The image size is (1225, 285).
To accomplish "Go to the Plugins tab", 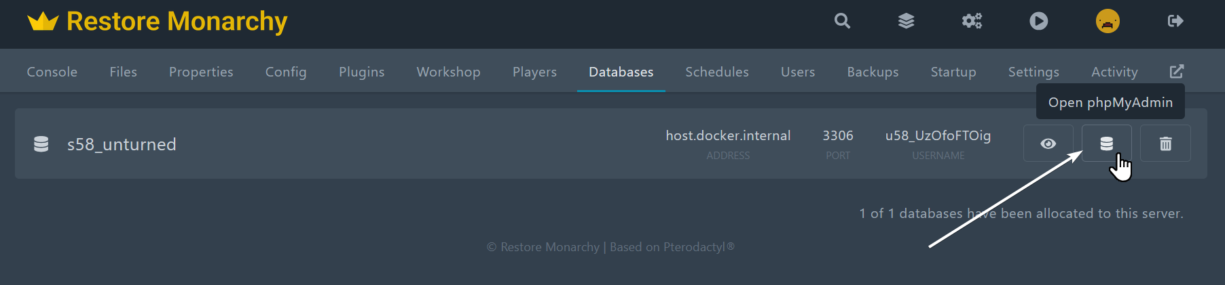I will 361,72.
